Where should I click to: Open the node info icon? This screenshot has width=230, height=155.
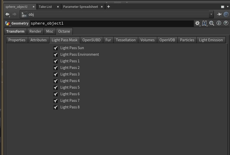219,23
